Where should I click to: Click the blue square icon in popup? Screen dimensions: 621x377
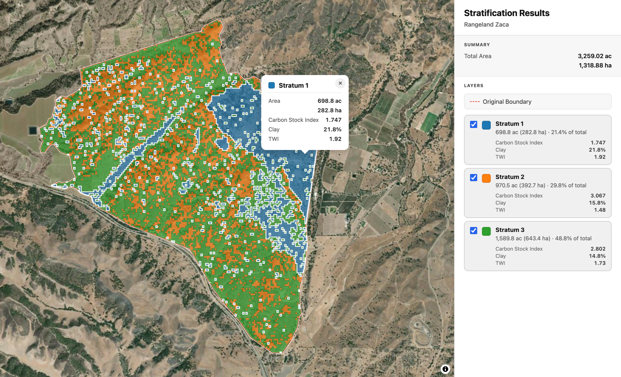[272, 85]
